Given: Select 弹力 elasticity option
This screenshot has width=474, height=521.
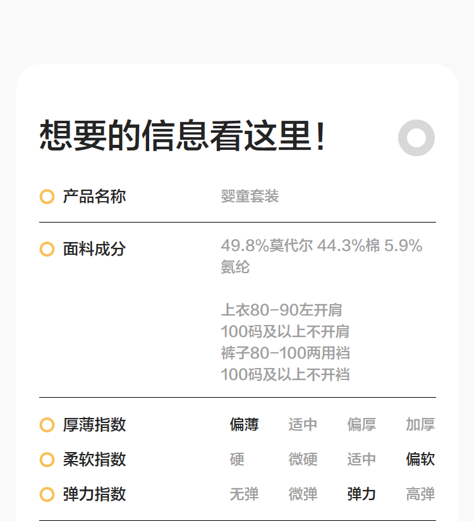Looking at the screenshot, I should tap(362, 494).
